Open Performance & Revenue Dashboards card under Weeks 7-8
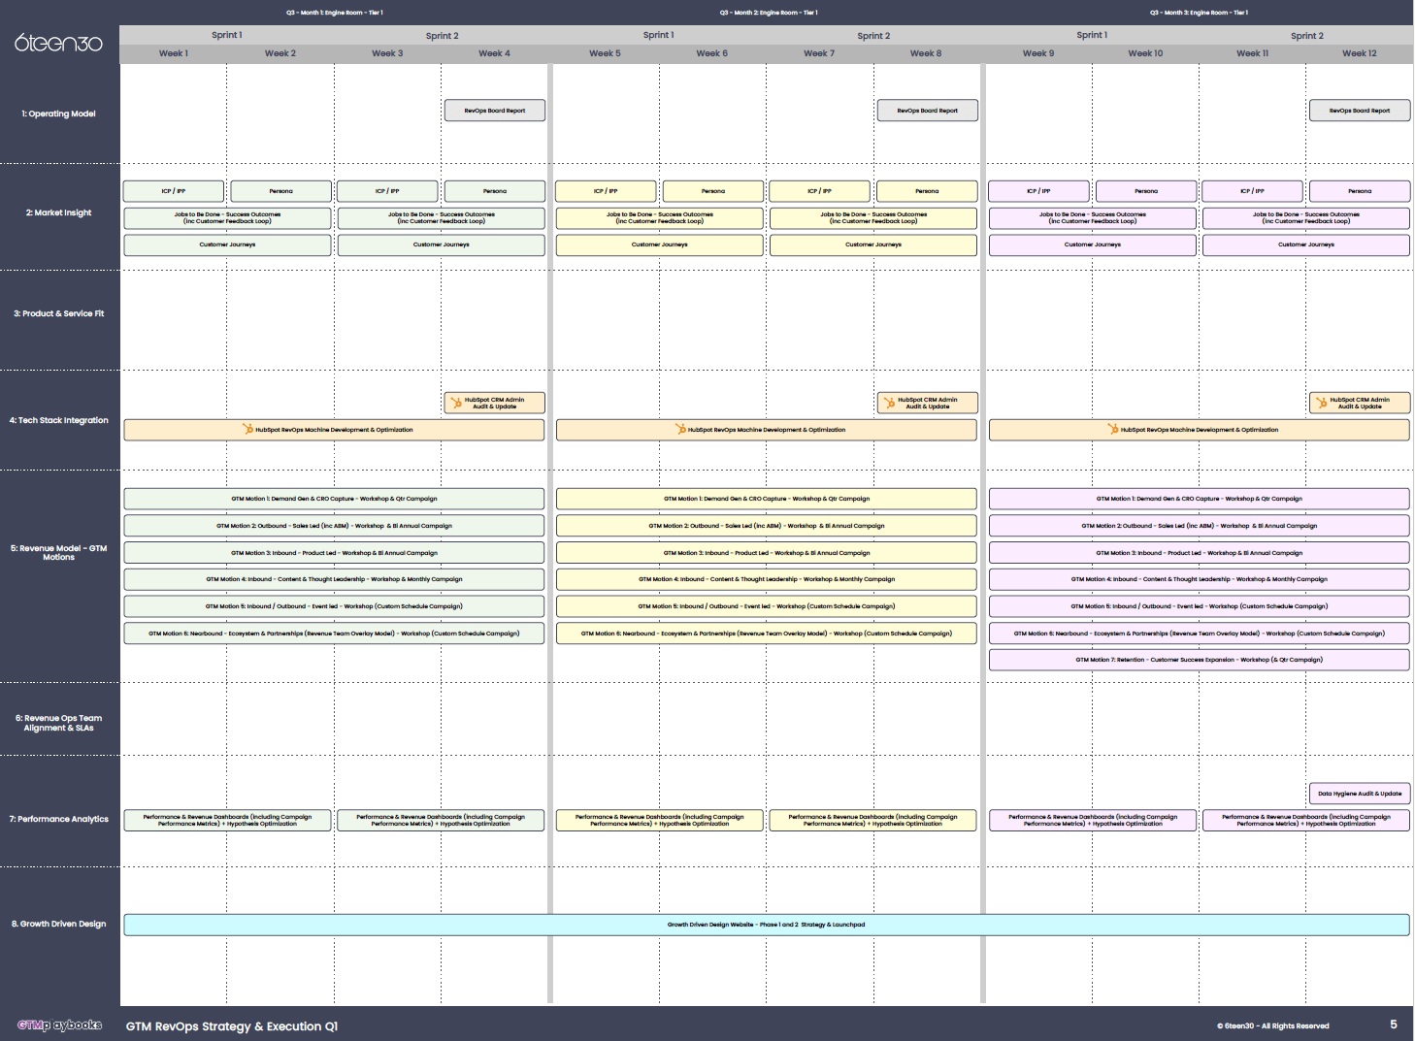This screenshot has width=1415, height=1041. click(873, 821)
